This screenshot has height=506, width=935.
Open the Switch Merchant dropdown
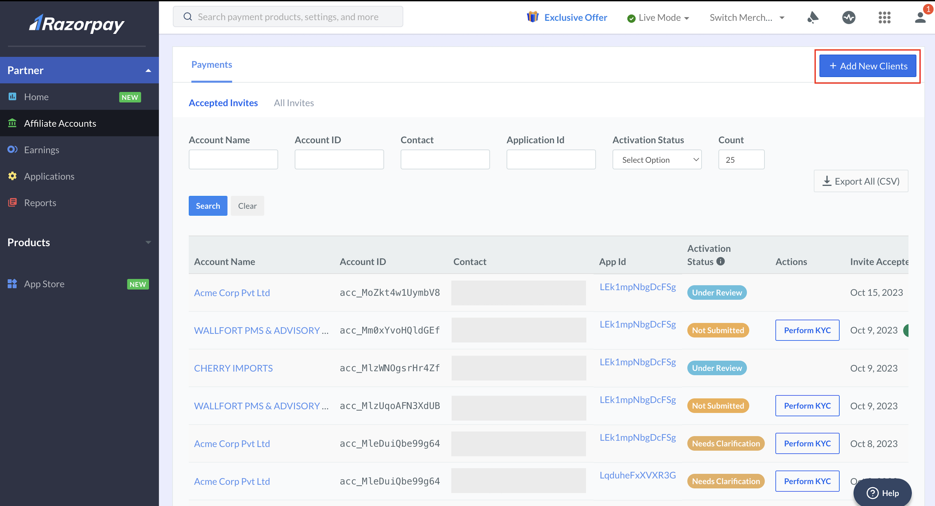[x=746, y=17]
